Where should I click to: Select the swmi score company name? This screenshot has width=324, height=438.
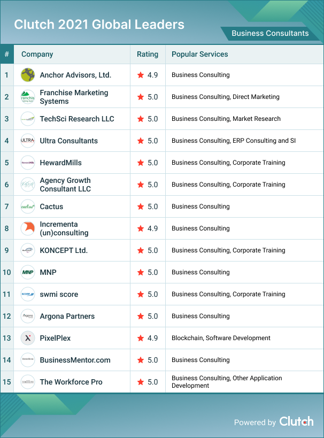[x=59, y=294]
